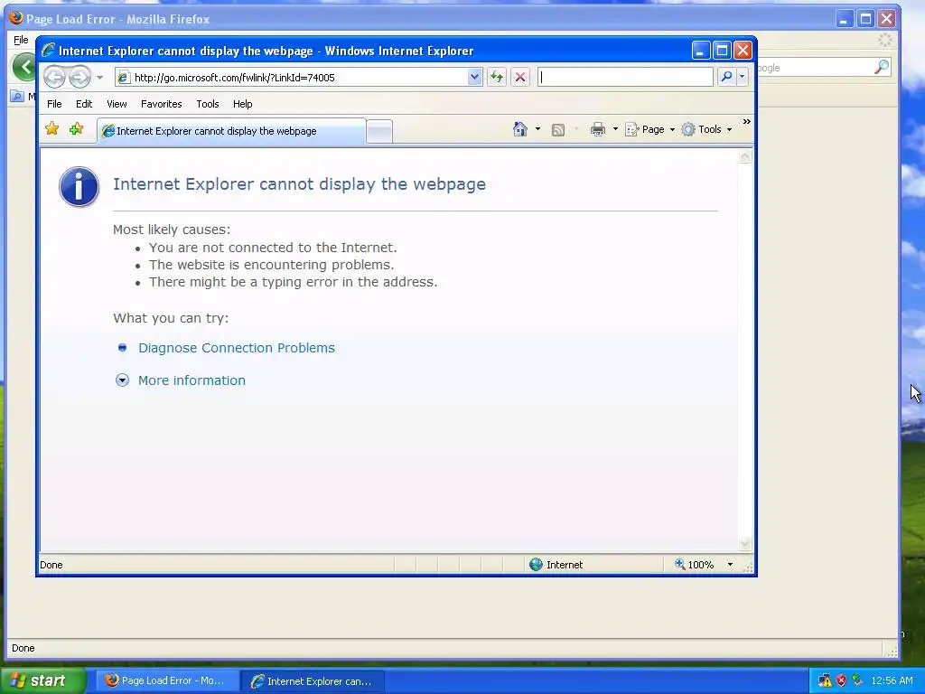This screenshot has width=925, height=694.
Task: Close the Internet Explorer window
Action: coord(743,51)
